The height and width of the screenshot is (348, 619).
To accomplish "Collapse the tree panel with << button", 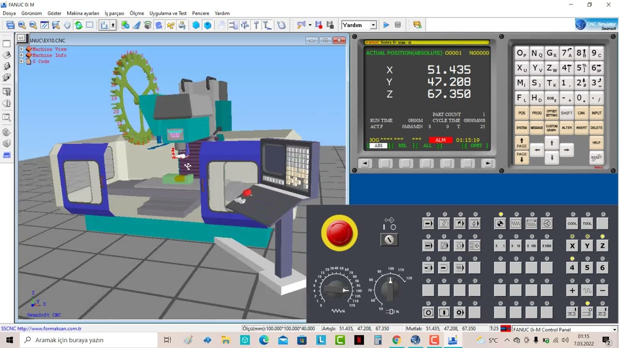I will 21,38.
